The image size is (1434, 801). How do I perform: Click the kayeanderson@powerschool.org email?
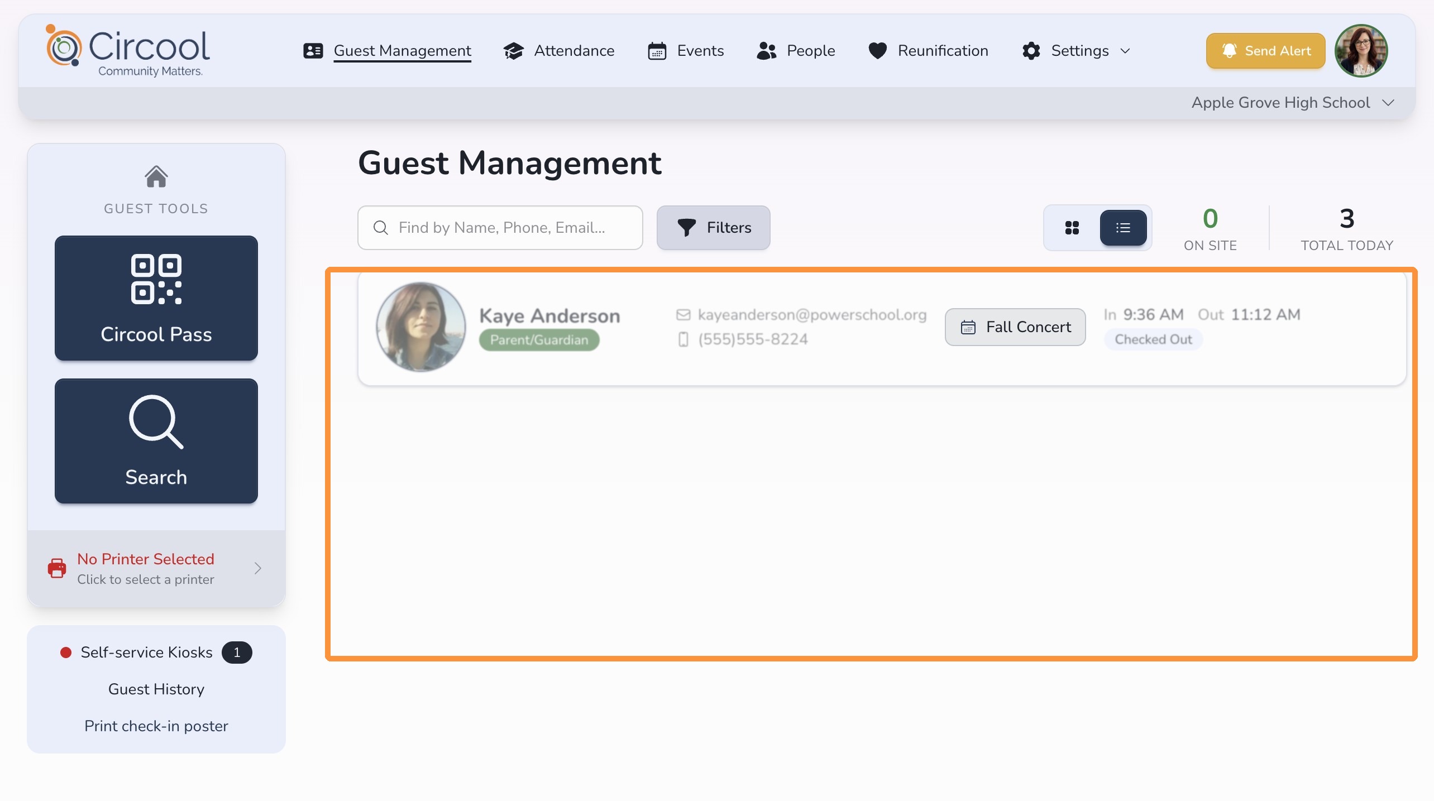click(812, 315)
